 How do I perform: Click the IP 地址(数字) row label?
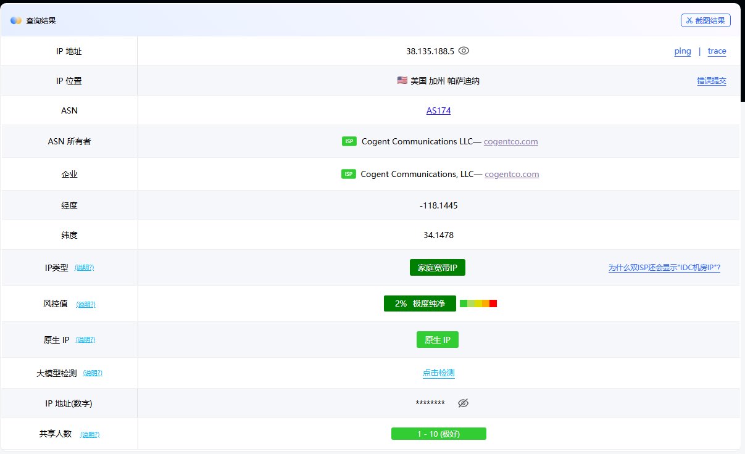(x=69, y=403)
